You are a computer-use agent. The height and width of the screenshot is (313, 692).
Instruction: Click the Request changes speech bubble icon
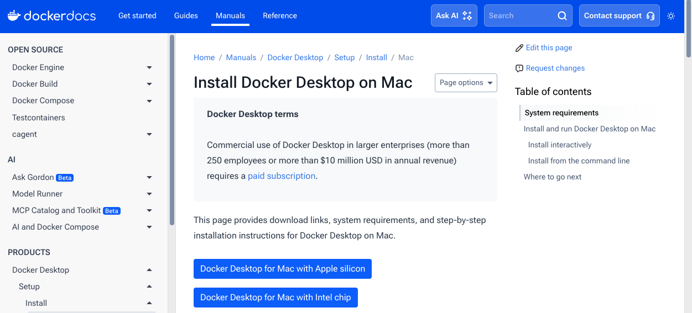[x=519, y=68]
